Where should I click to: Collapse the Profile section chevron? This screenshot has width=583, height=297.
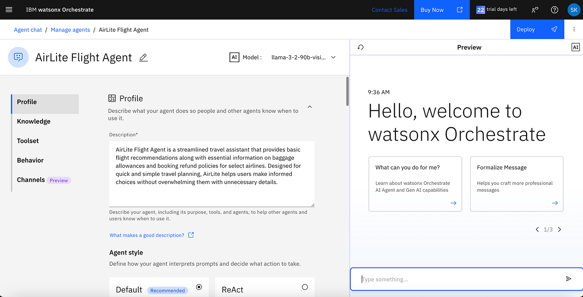309,107
